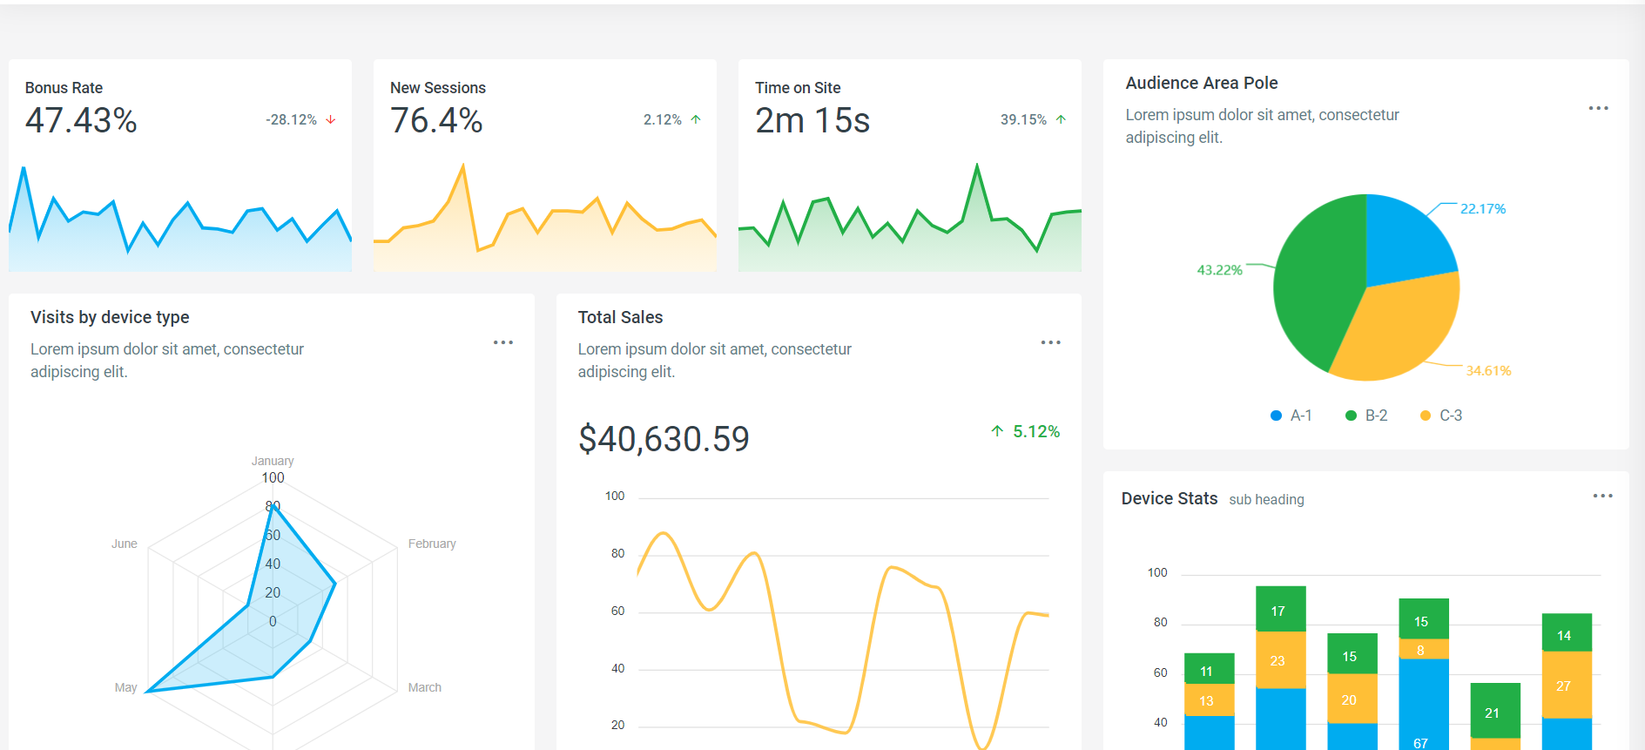Screen dimensions: 1645x750
Task: Click the Device Stats heading
Action: pyautogui.click(x=1170, y=498)
